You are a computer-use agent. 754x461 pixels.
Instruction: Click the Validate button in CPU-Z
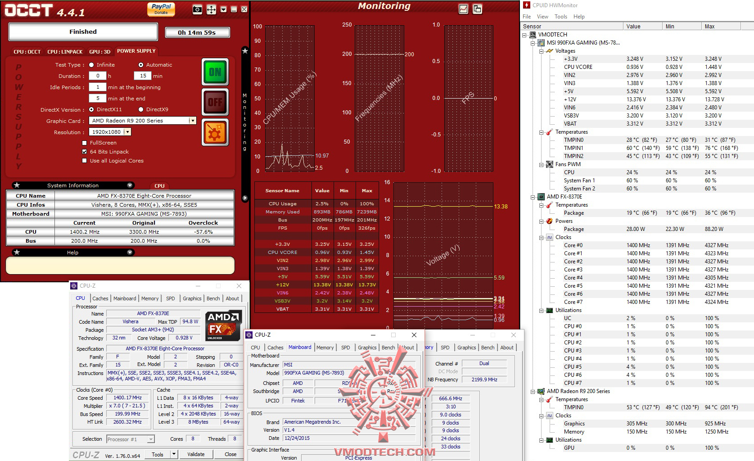click(x=196, y=454)
